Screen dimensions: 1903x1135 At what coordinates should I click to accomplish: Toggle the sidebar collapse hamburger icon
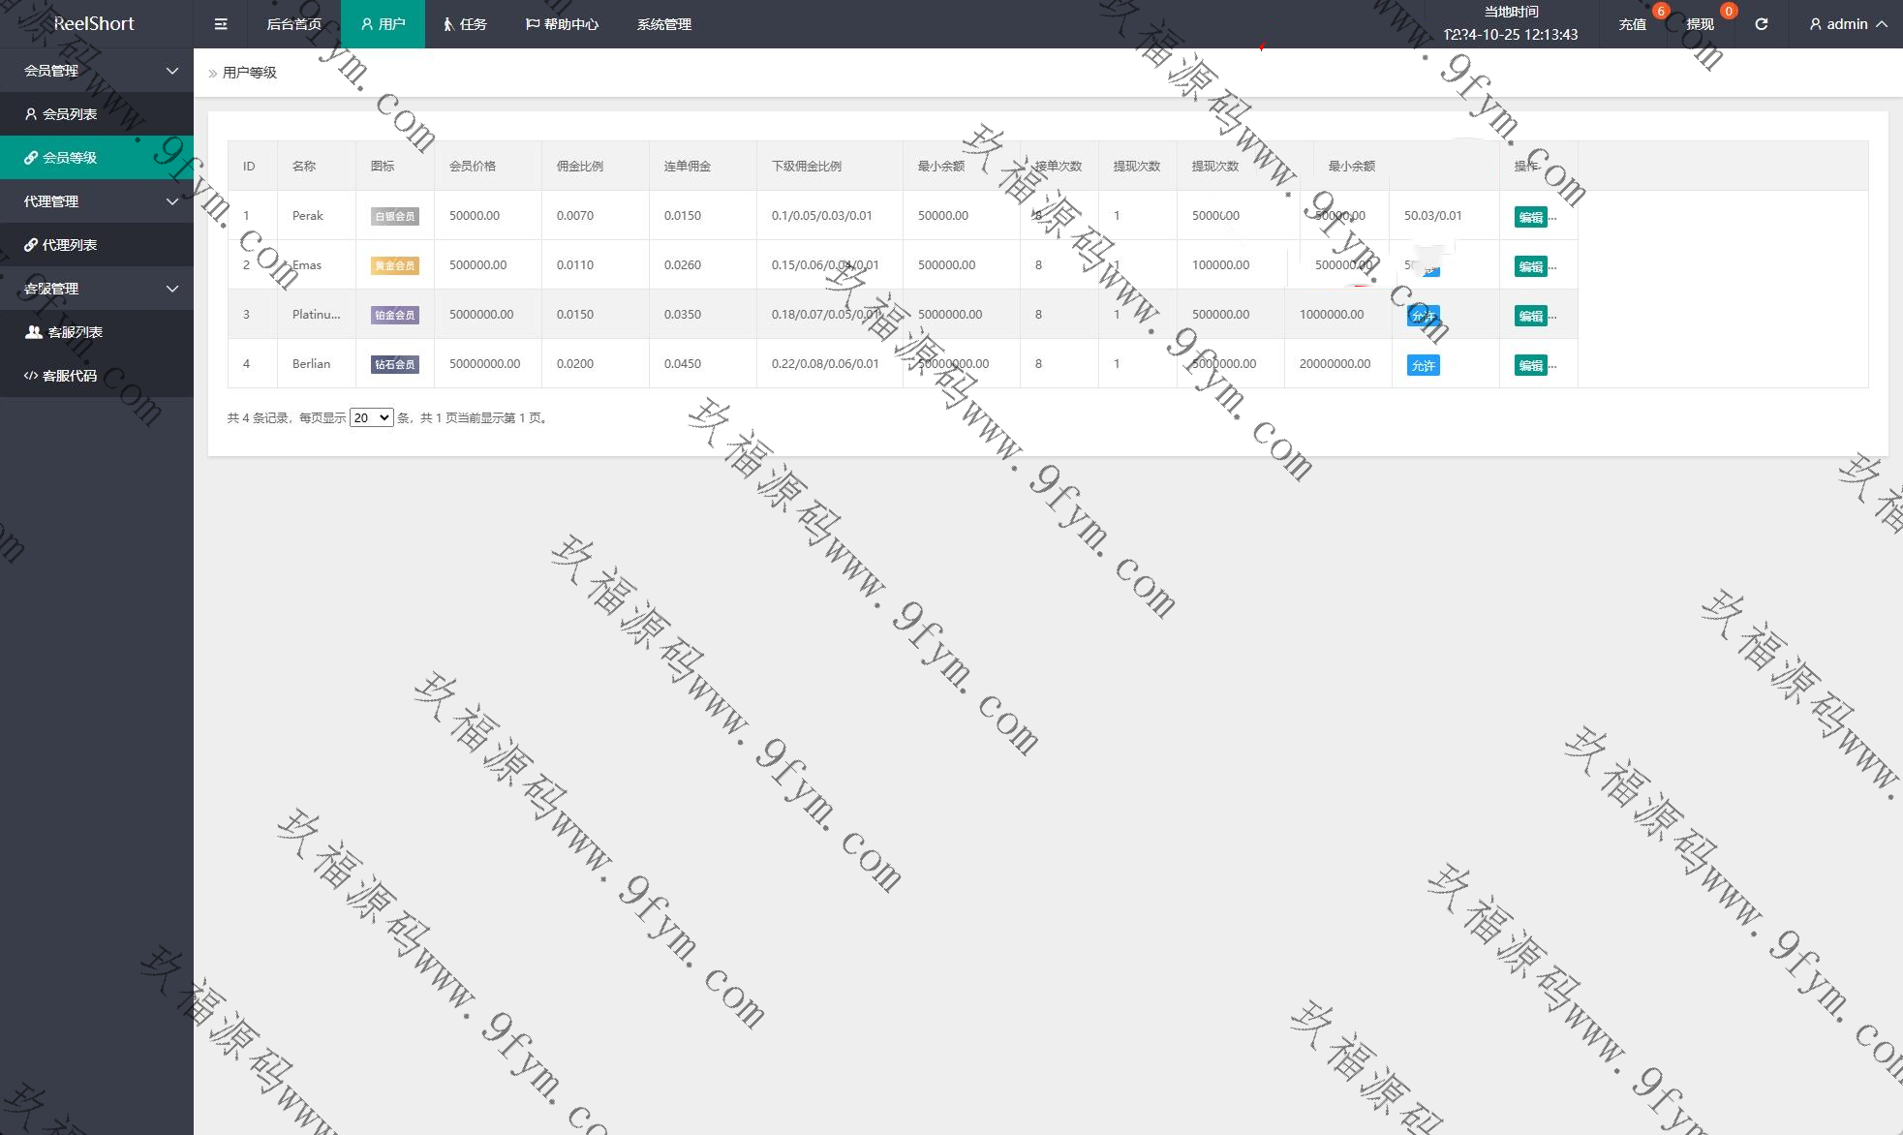pyautogui.click(x=221, y=24)
